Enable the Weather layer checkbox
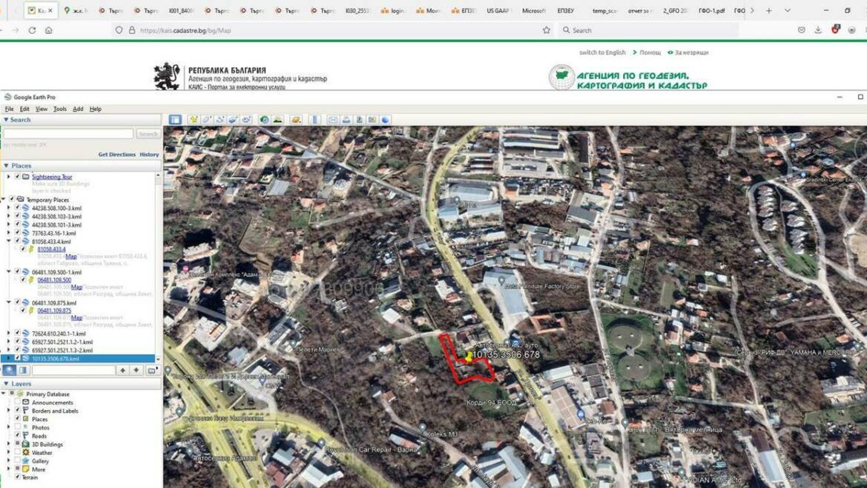Screen dimensions: 867x488 coord(17,452)
